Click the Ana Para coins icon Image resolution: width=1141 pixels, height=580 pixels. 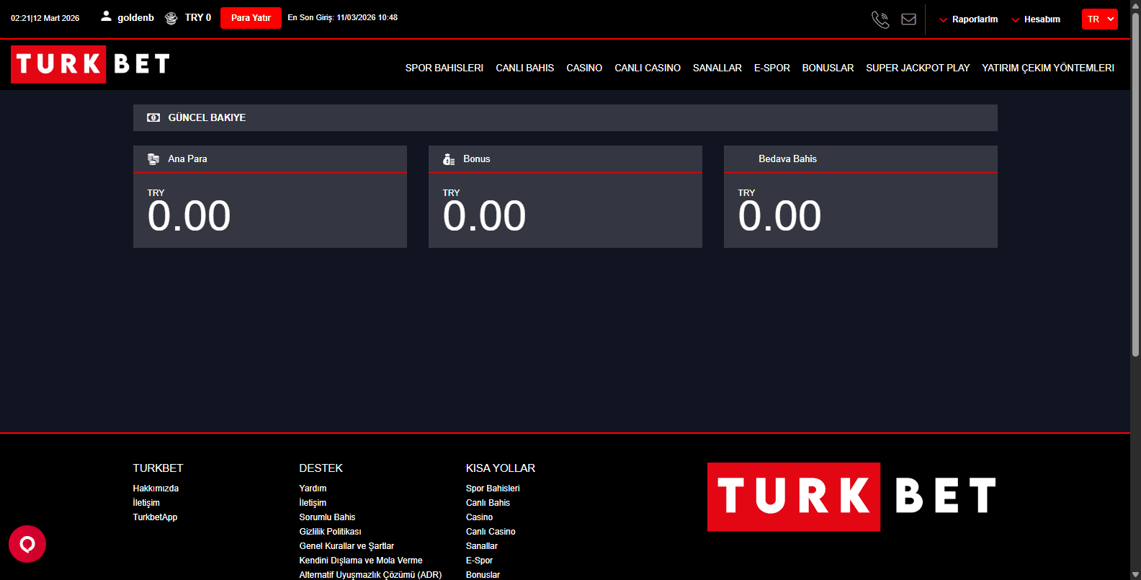tap(153, 159)
